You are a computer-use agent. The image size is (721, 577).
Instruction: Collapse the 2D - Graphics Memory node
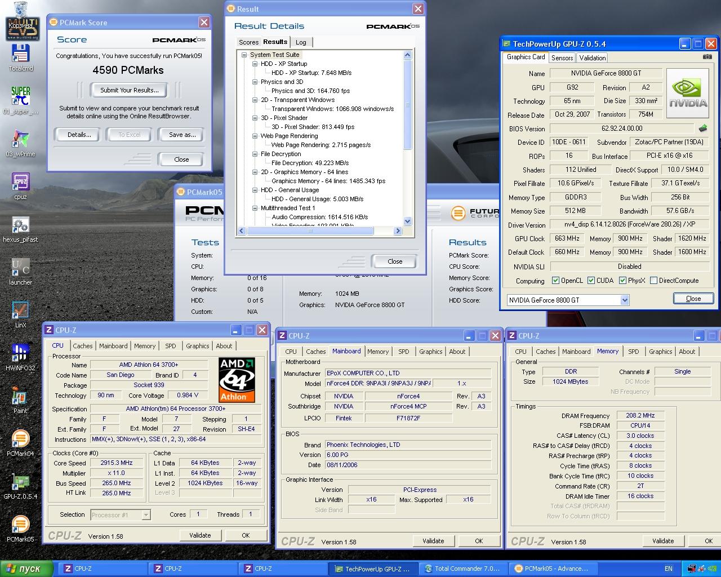(x=255, y=172)
